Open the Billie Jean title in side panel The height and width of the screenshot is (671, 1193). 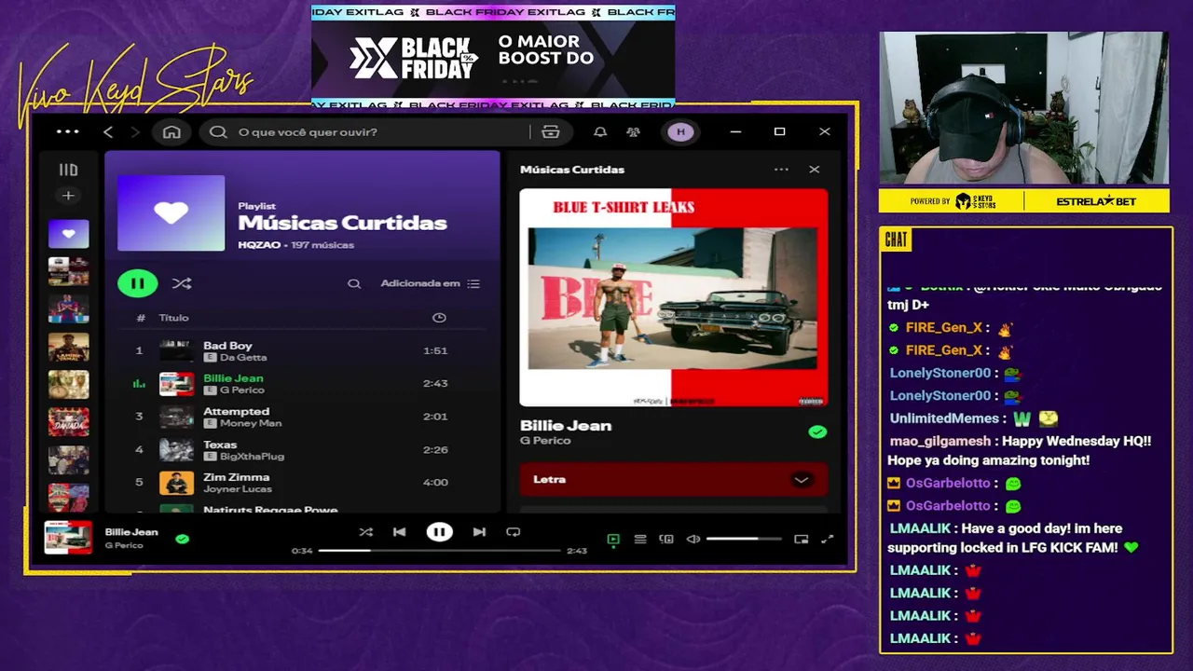(566, 425)
